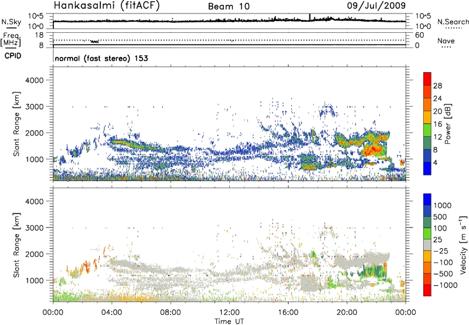Select the 12 label on the power colorbar
The image size is (469, 325).
tap(437, 137)
